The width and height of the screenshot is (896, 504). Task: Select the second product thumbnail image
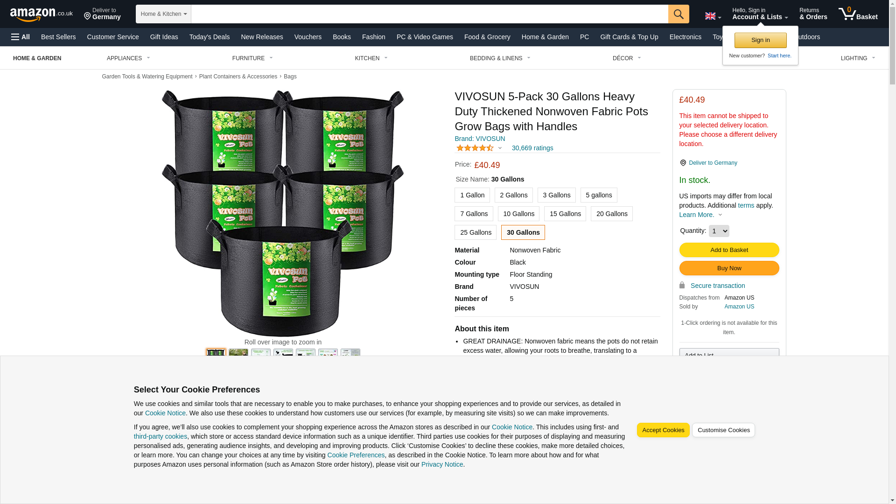coord(238,353)
